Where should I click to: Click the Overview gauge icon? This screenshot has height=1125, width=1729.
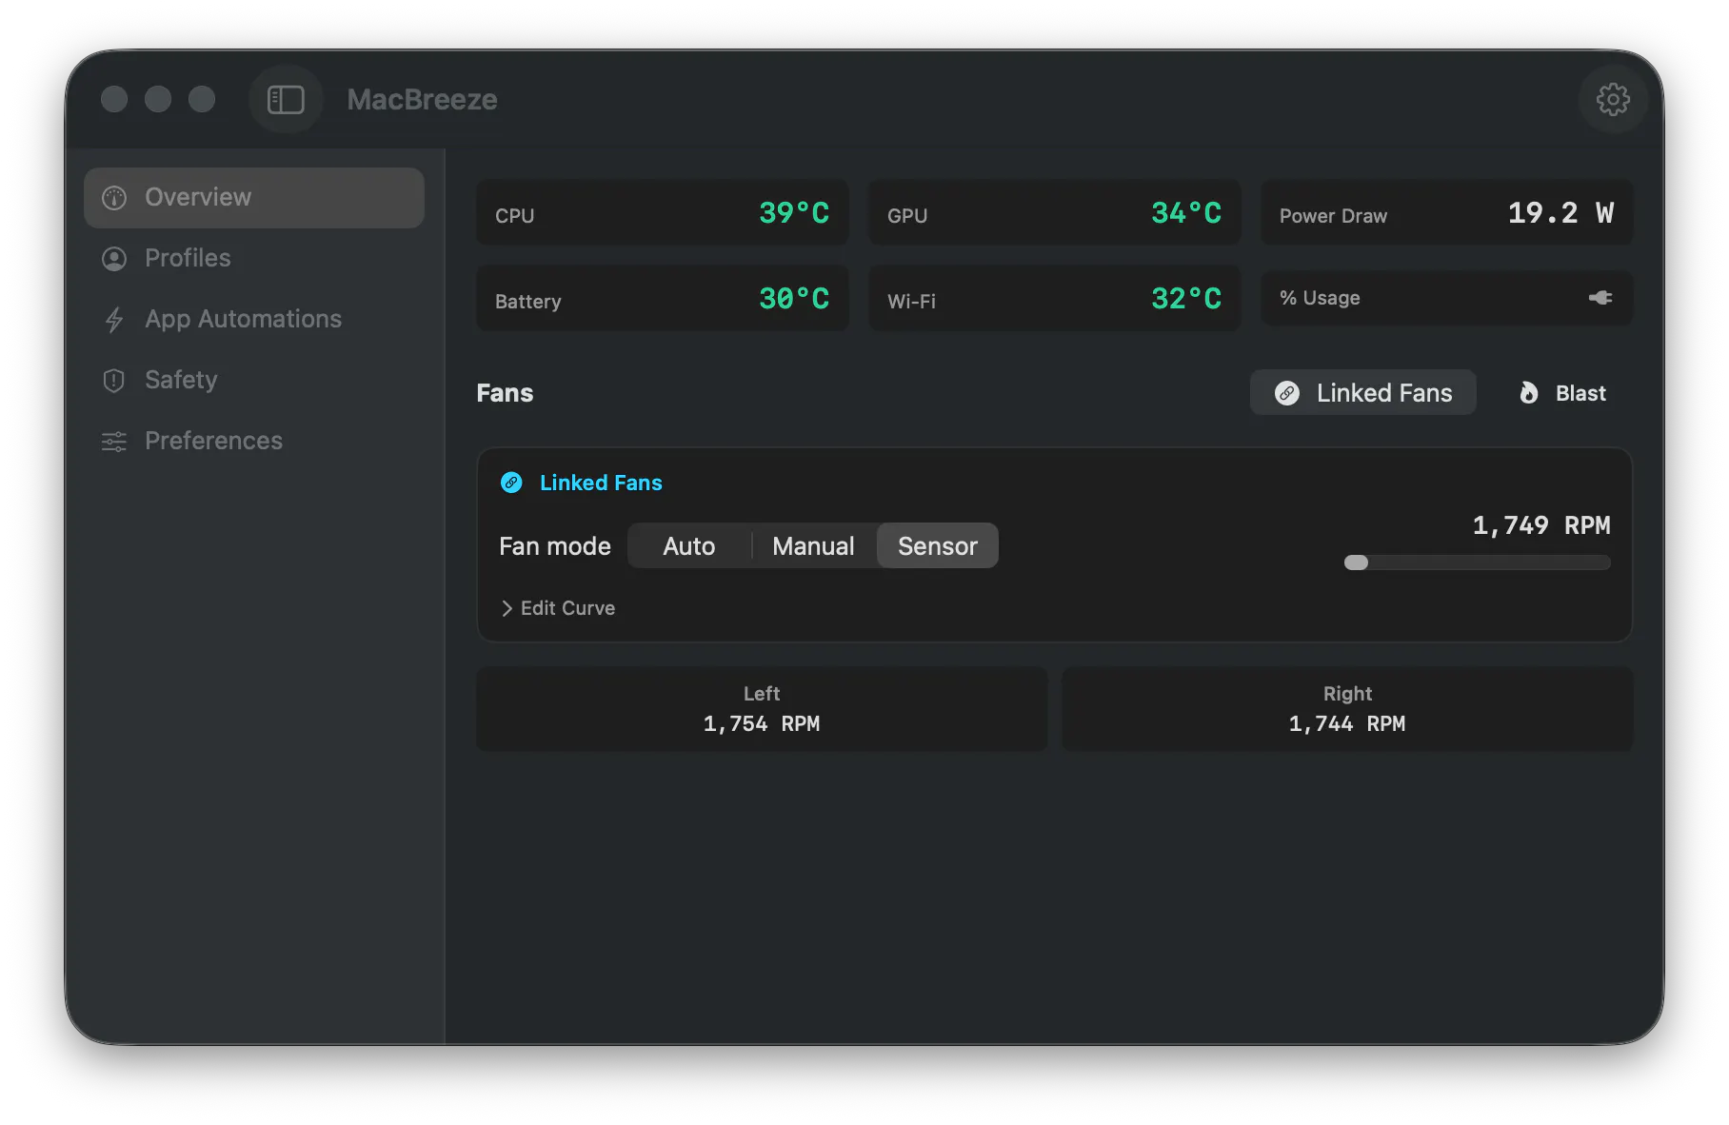point(114,198)
